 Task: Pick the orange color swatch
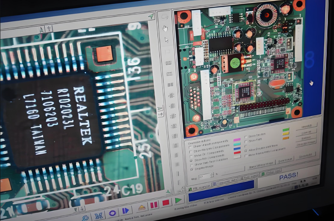tap(286, 138)
